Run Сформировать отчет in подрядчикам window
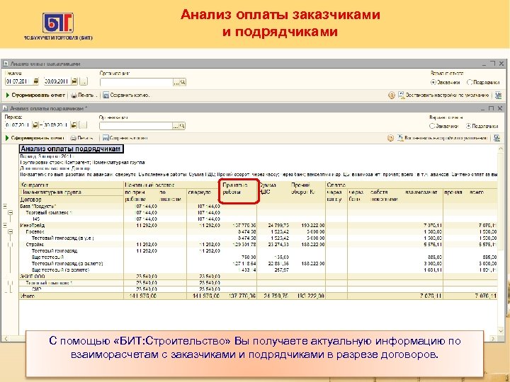The image size is (510, 382). 35,138
